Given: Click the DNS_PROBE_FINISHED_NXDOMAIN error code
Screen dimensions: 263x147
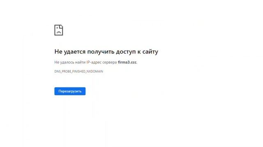Looking at the screenshot, I should tap(78, 71).
